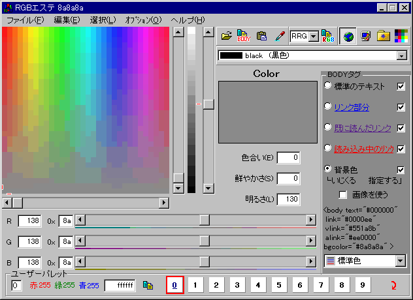This screenshot has height=300, width=413.
Task: Click the favorites folder star icon
Action: pyautogui.click(x=384, y=37)
